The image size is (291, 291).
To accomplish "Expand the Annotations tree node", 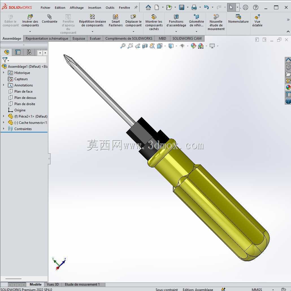I will pos(3,85).
